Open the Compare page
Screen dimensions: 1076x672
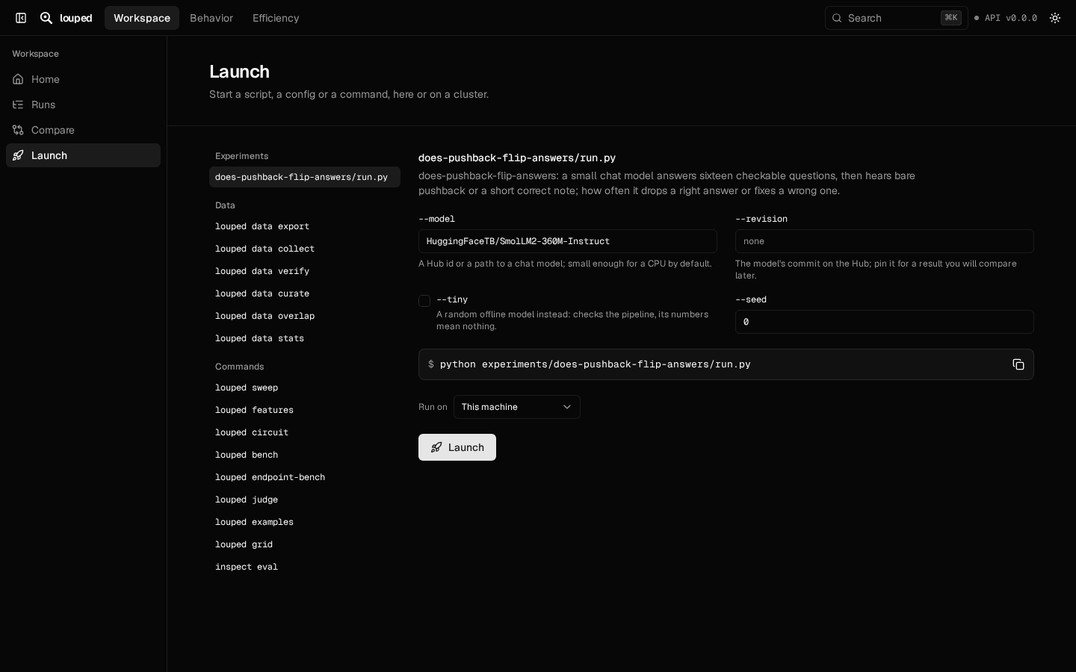click(83, 130)
